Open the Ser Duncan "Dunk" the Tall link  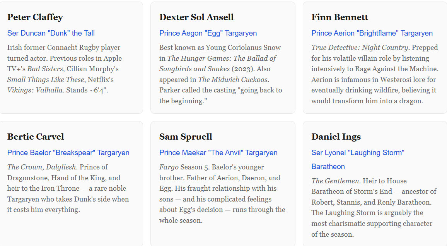[51, 33]
